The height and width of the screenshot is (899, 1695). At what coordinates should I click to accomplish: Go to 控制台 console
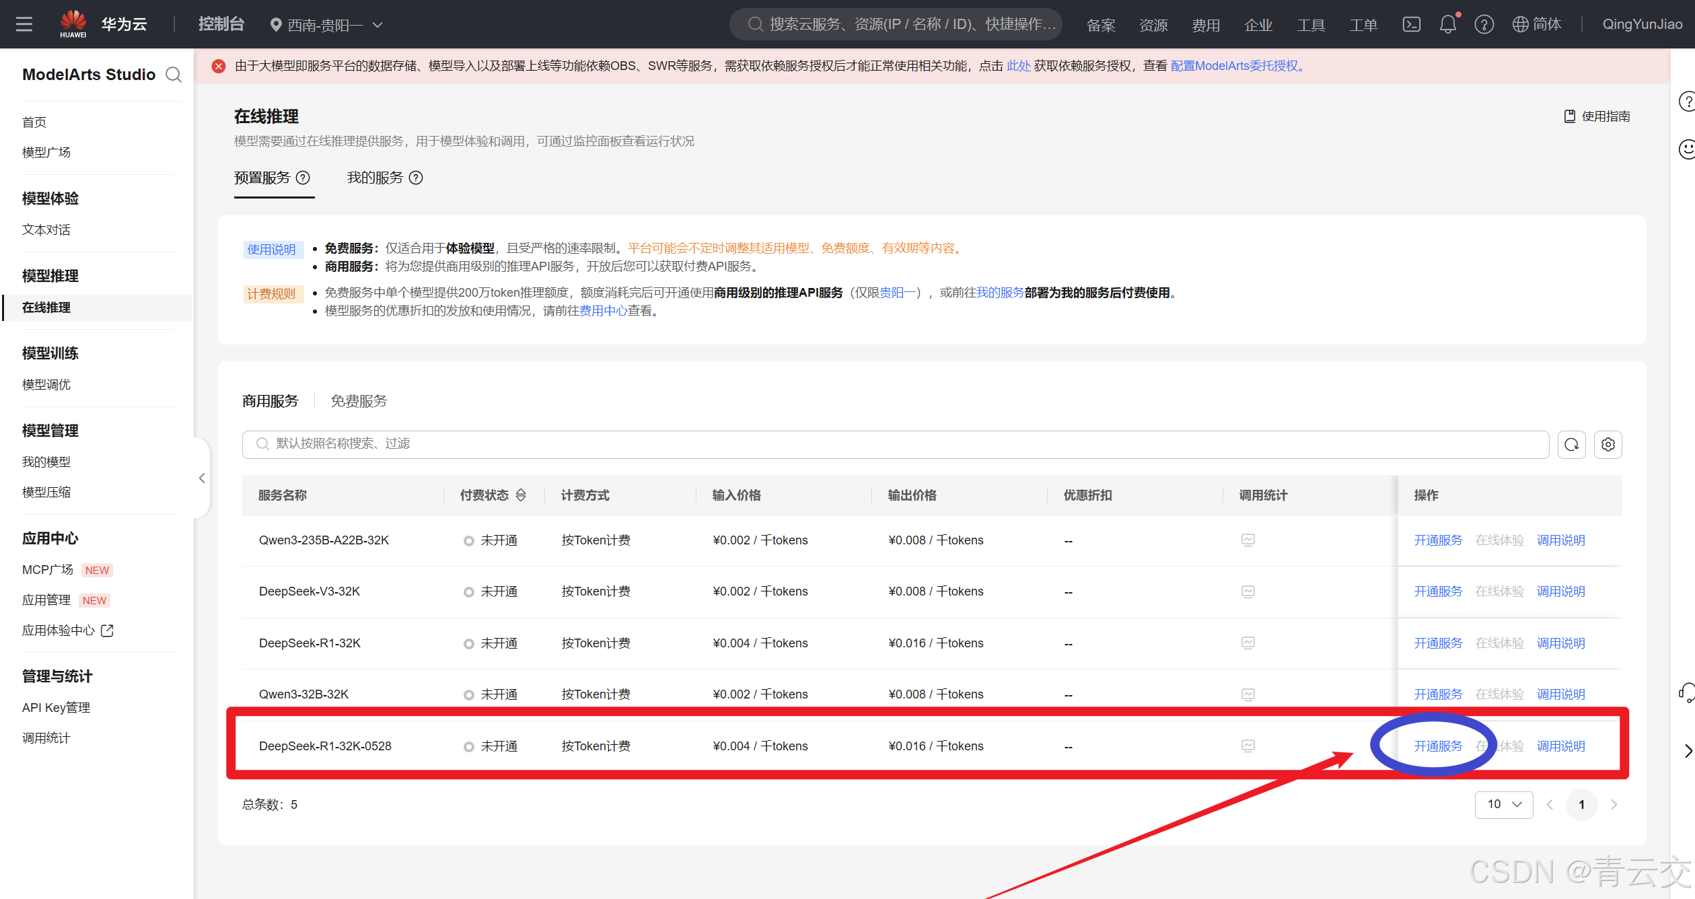pyautogui.click(x=221, y=24)
